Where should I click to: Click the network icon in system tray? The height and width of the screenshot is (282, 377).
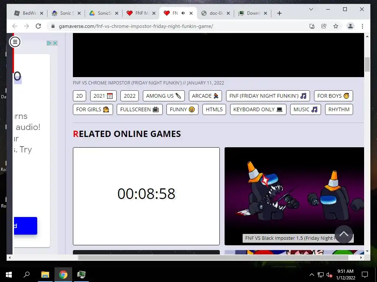tap(321, 275)
